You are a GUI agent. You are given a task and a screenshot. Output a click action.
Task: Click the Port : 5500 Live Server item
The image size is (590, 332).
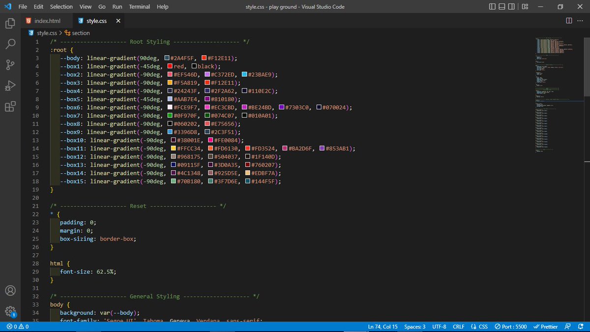(511, 326)
